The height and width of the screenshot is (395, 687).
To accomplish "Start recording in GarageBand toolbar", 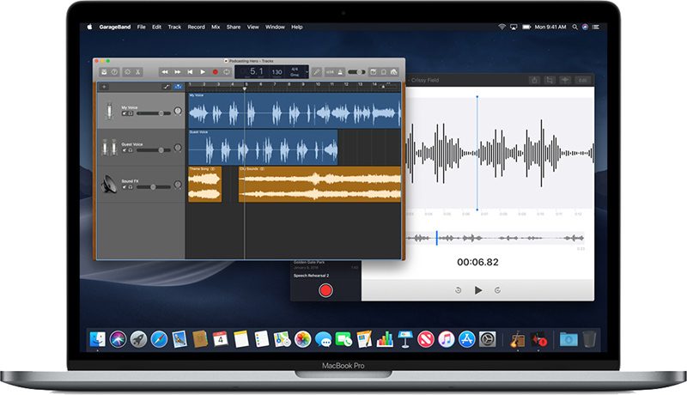I will 216,72.
